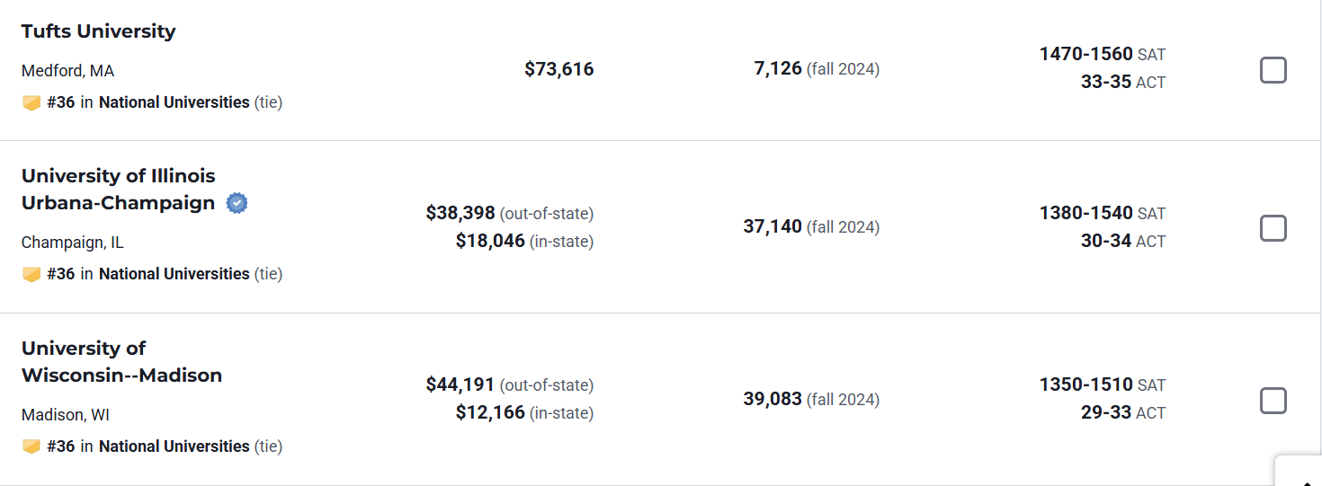1322x486 pixels.
Task: Click Illinois out-of-state tuition $38,398
Action: pos(460,213)
